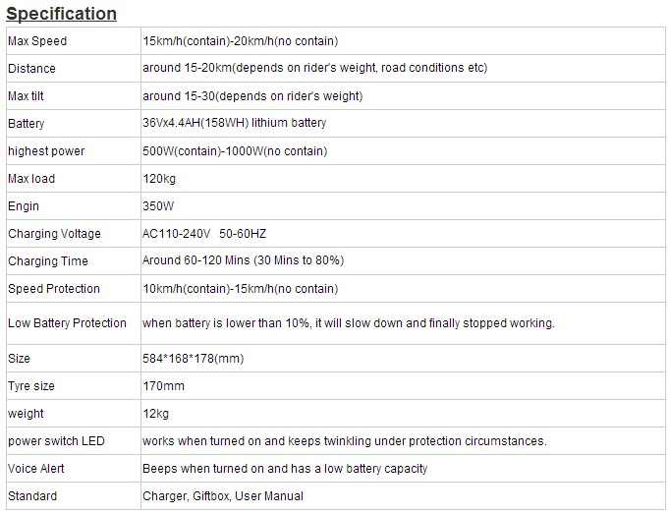Click the Max Speed row label
Image resolution: width=668 pixels, height=514 pixels.
click(37, 41)
